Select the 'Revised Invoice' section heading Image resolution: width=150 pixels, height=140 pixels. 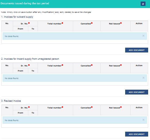11,101
